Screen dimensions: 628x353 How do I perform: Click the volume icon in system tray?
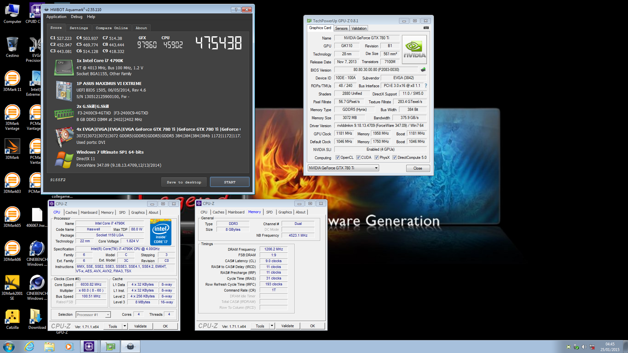pyautogui.click(x=584, y=347)
